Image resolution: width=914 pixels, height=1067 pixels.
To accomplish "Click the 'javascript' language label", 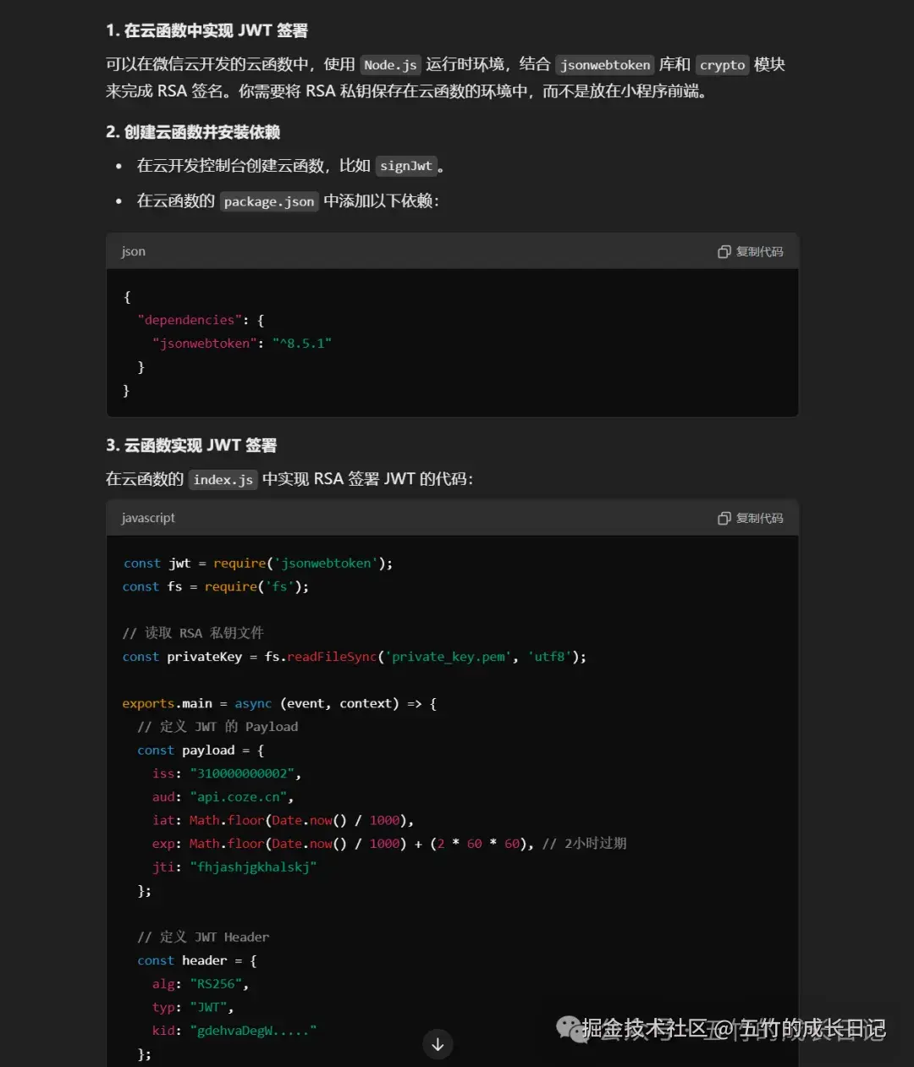I will (148, 518).
